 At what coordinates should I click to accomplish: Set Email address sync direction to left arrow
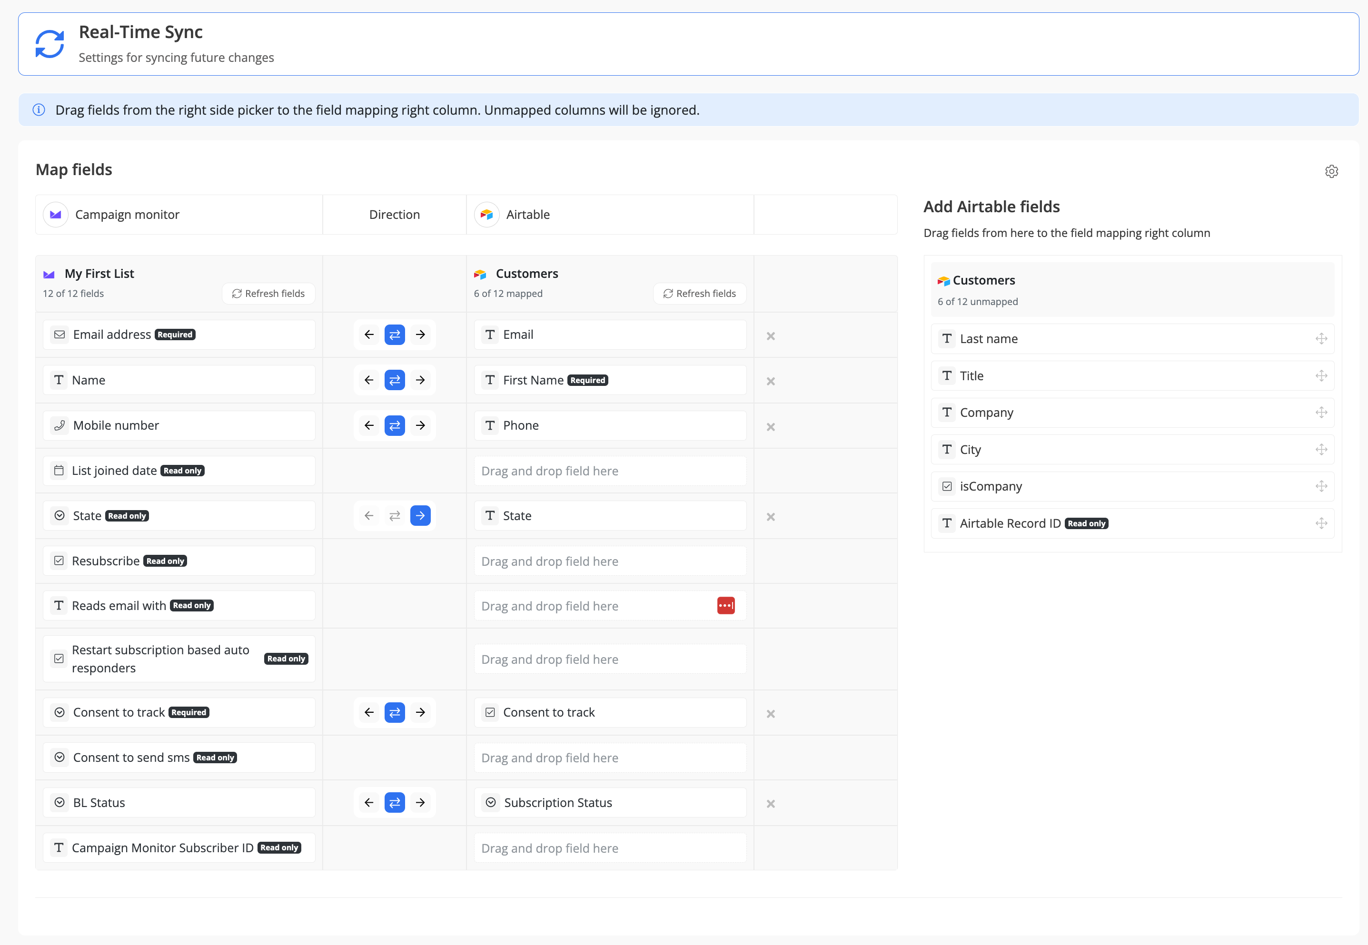pyautogui.click(x=369, y=335)
